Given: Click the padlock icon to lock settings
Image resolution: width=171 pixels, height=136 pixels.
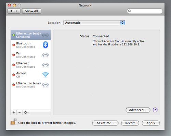Looking at the screenshot, I should [x=13, y=121].
